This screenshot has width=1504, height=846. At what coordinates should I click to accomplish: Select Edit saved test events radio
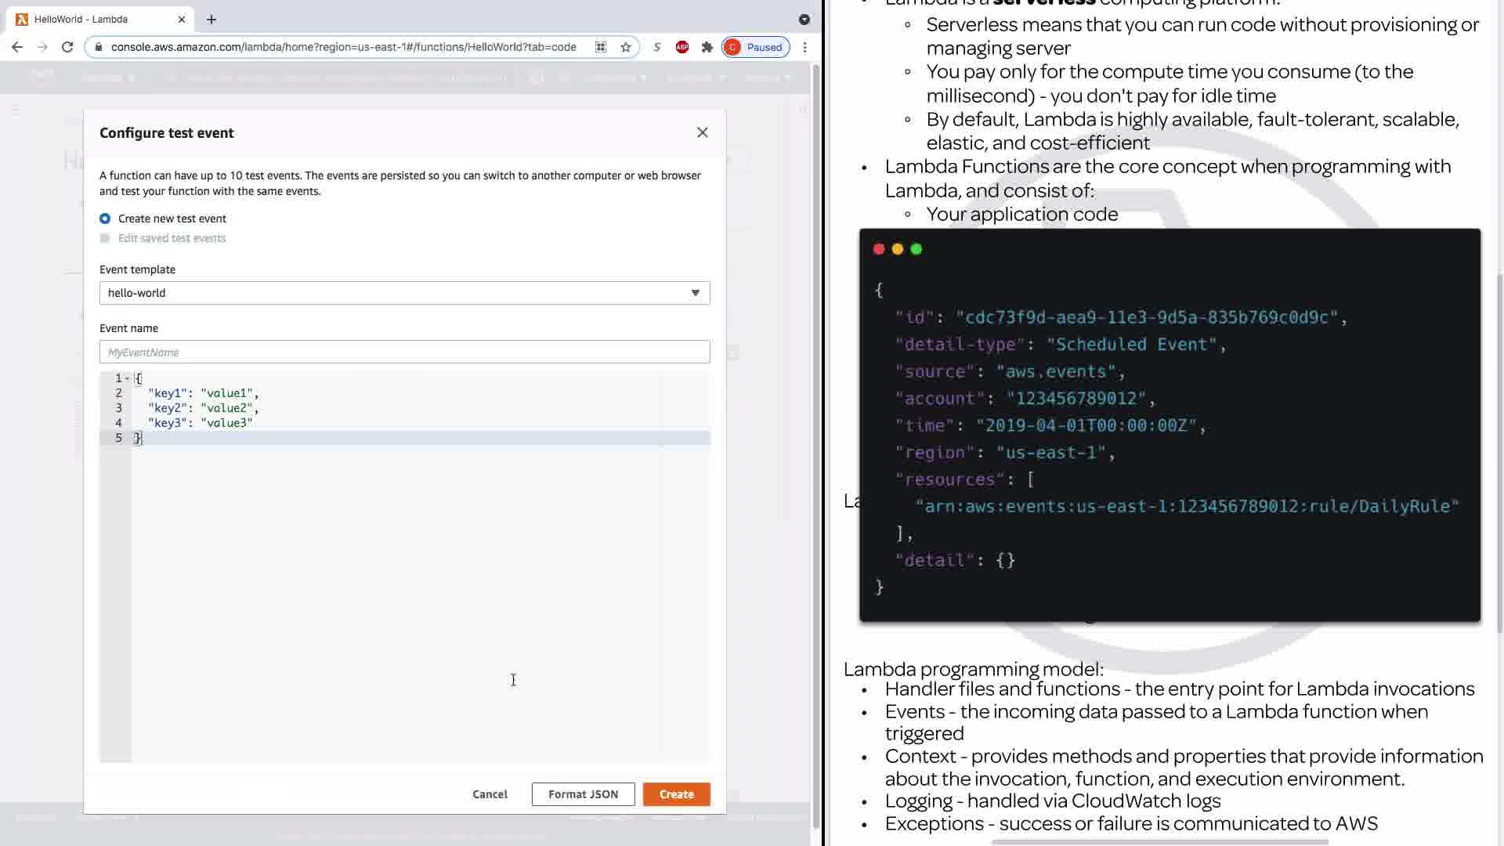tap(105, 238)
